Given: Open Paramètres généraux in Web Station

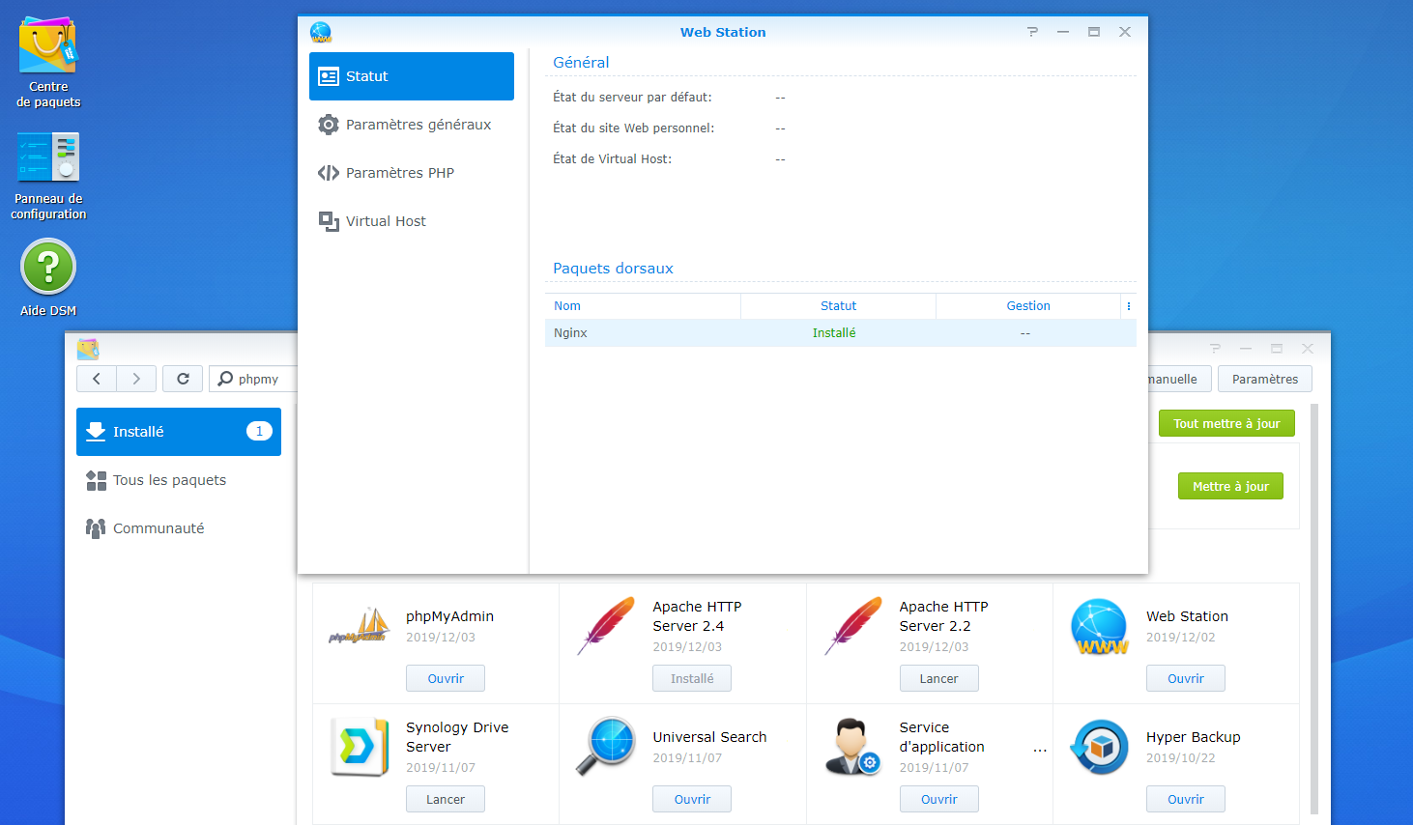Looking at the screenshot, I should click(x=412, y=125).
